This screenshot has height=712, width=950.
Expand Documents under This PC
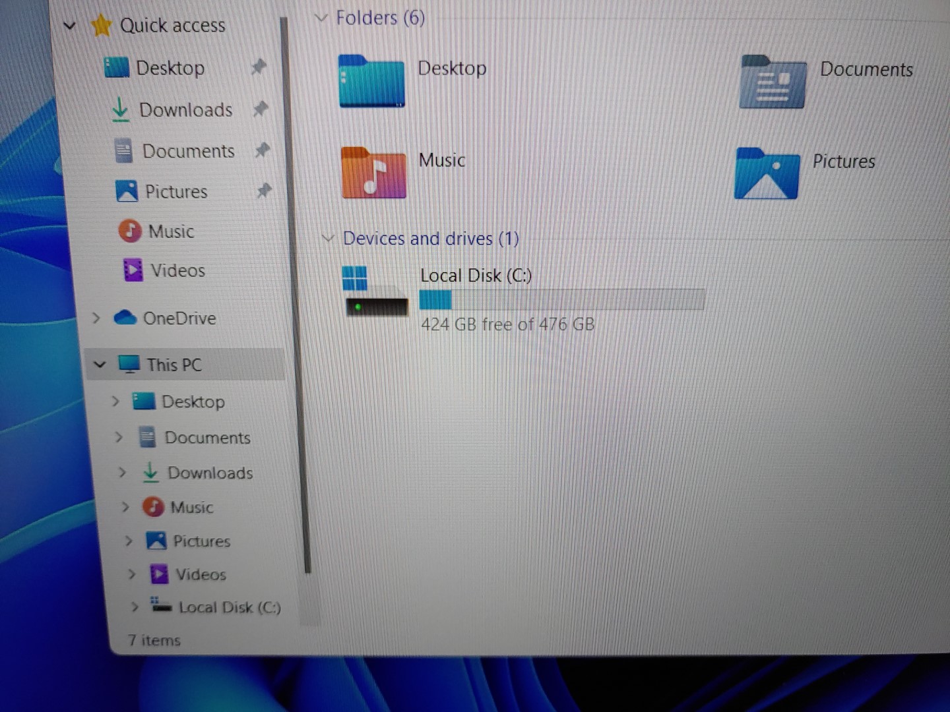pos(119,437)
